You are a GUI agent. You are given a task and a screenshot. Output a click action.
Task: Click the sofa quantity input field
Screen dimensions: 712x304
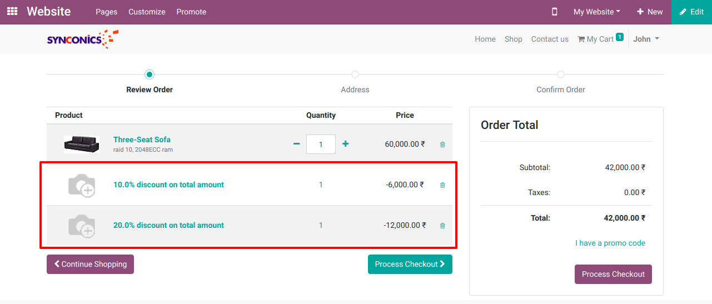click(x=321, y=144)
